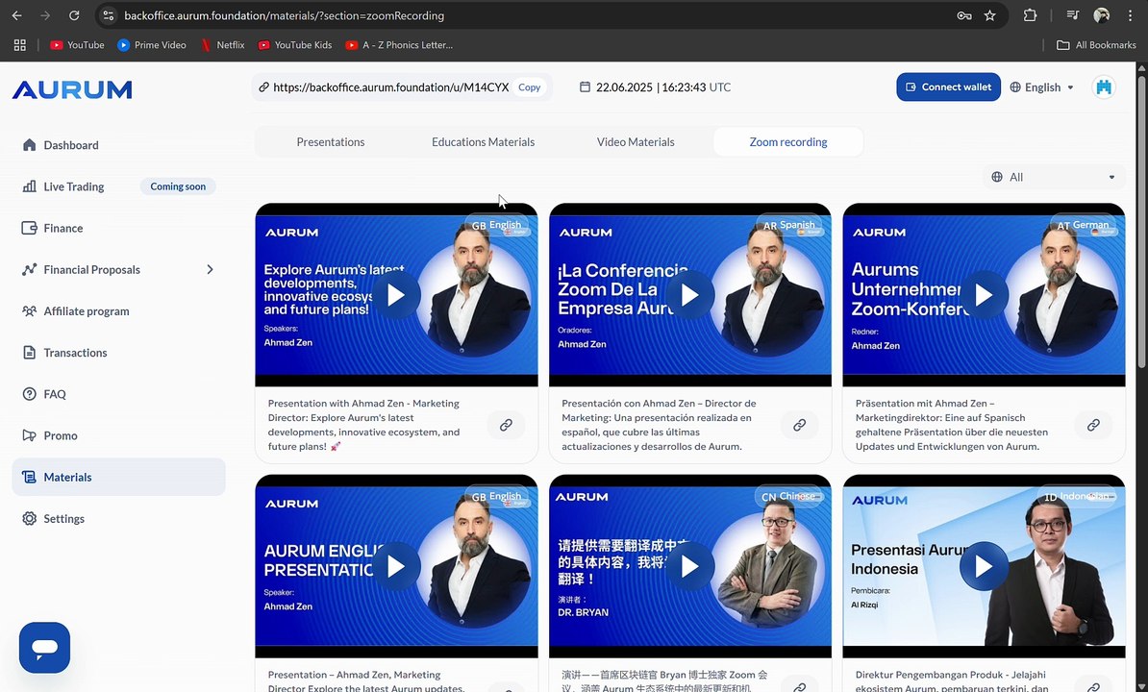The image size is (1148, 692).
Task: Click the user avatar in header
Action: (x=1104, y=87)
